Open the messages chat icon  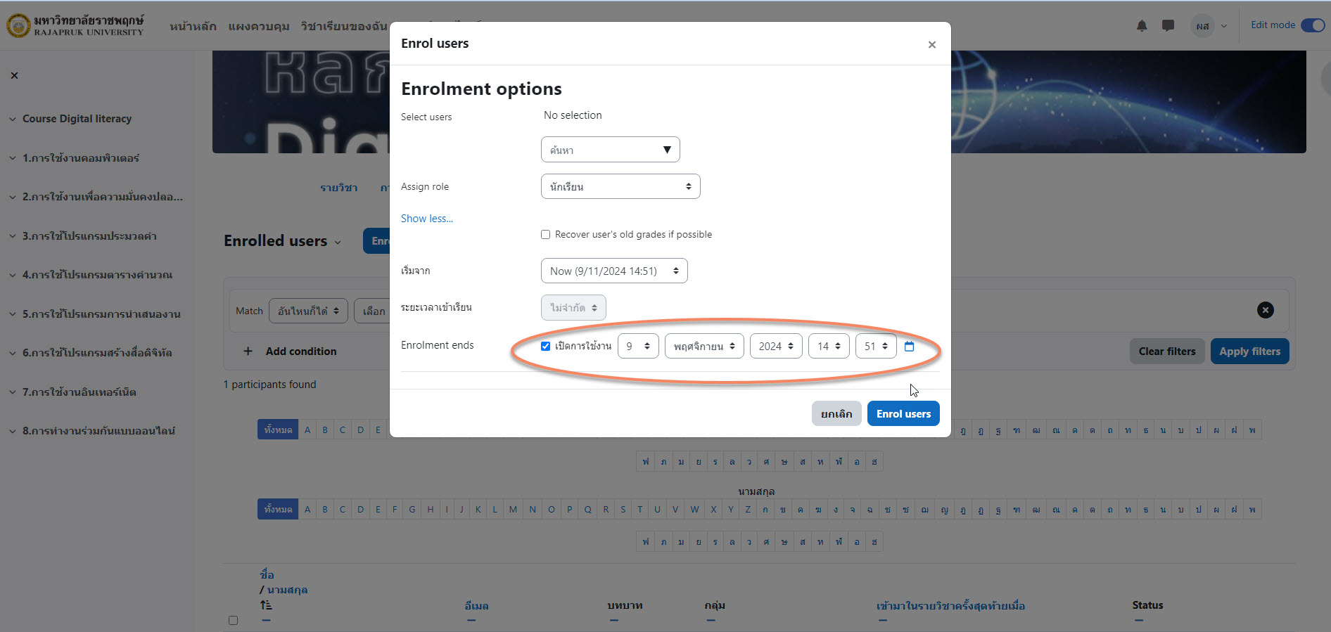(x=1168, y=26)
